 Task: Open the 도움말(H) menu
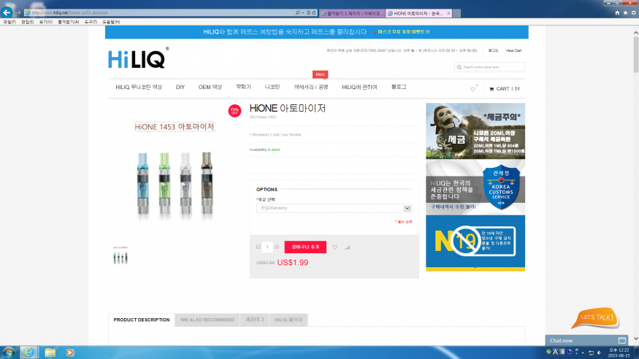pos(111,22)
